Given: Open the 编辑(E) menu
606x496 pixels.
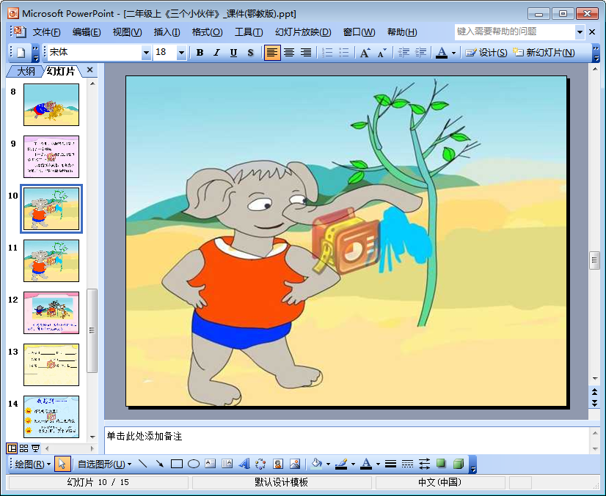Looking at the screenshot, I should [87, 32].
